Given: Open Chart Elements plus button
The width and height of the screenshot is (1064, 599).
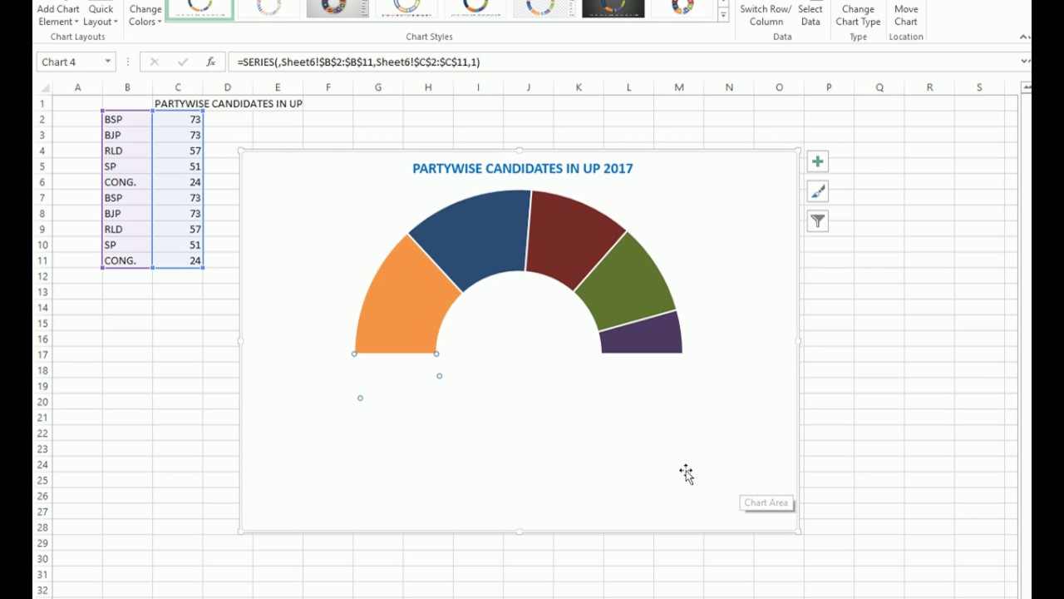Looking at the screenshot, I should [x=818, y=161].
